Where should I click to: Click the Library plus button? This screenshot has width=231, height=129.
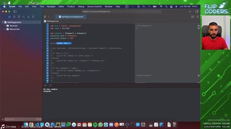190,11
